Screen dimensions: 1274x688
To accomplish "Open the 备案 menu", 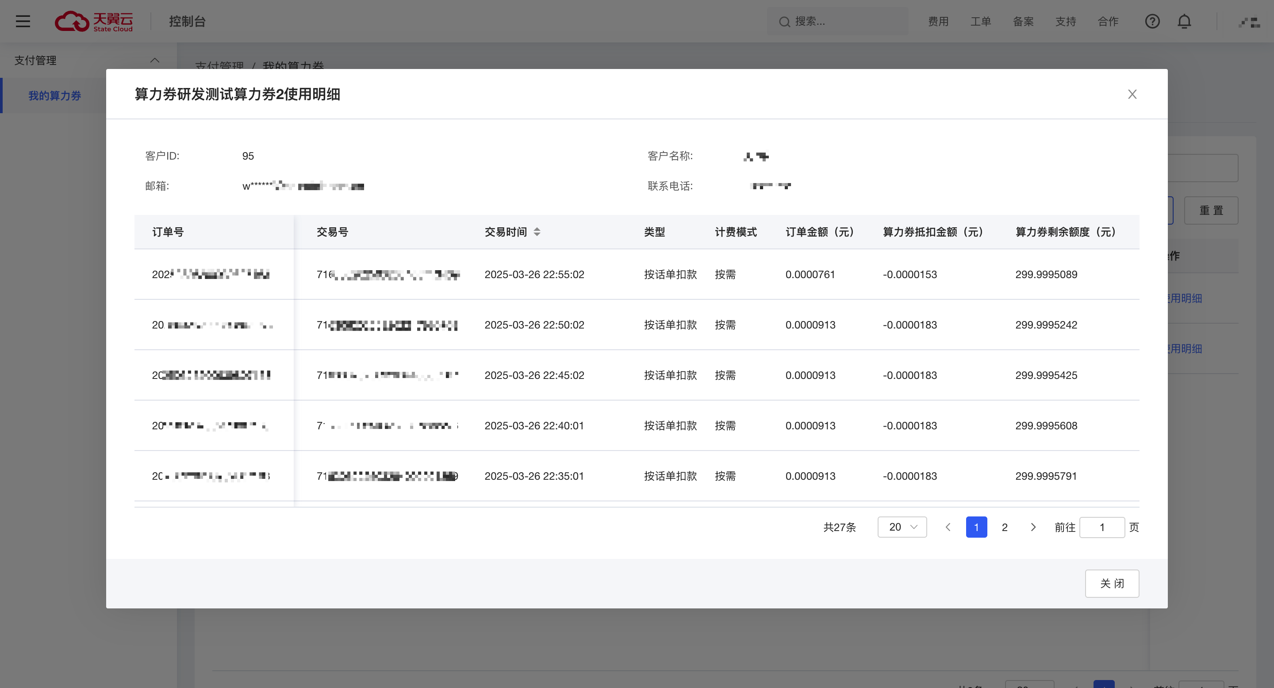I will click(x=1023, y=21).
